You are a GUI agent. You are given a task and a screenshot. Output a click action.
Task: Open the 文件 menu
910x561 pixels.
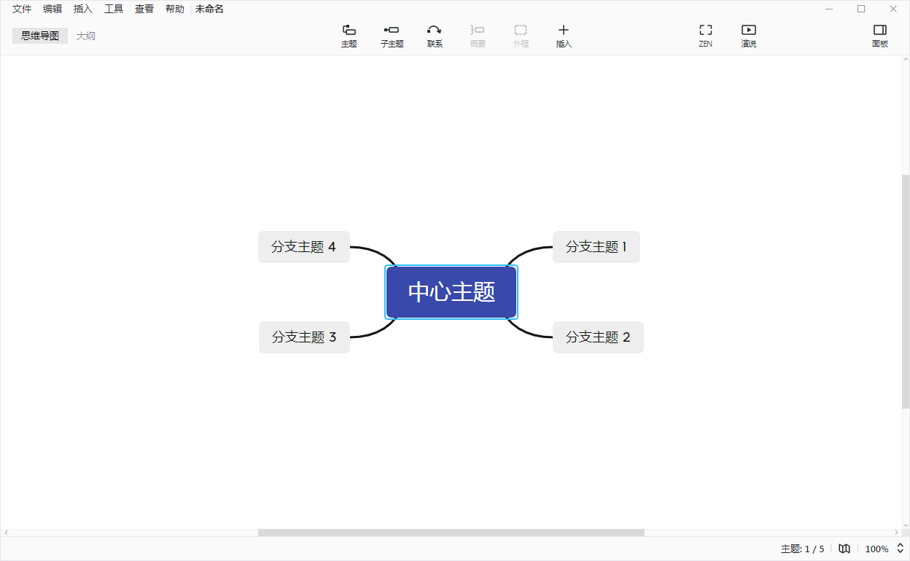[x=22, y=9]
